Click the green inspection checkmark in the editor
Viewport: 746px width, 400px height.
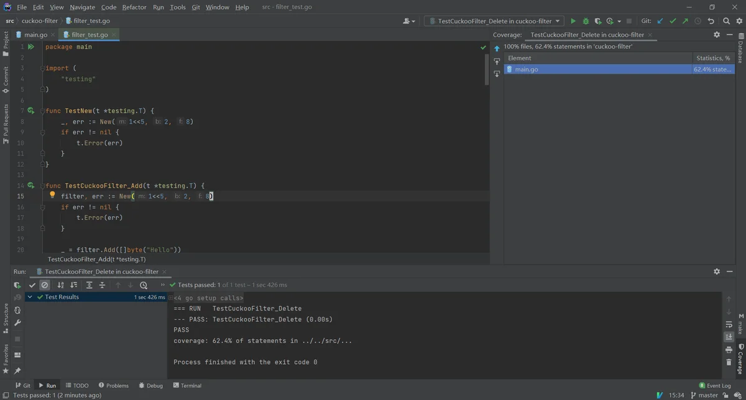pyautogui.click(x=483, y=47)
